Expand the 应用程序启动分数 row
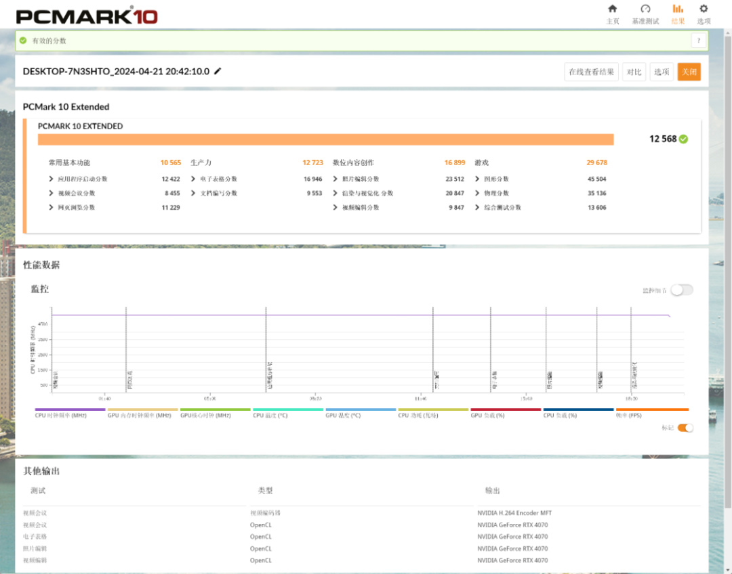 (x=51, y=179)
